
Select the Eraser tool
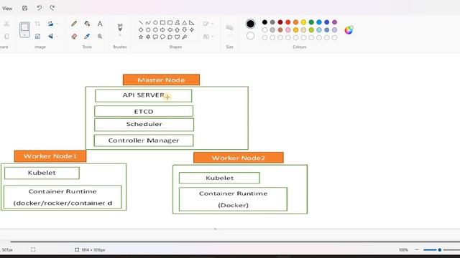click(74, 37)
